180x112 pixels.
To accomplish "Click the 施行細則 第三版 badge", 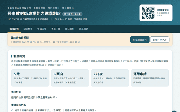I will tap(73, 14).
